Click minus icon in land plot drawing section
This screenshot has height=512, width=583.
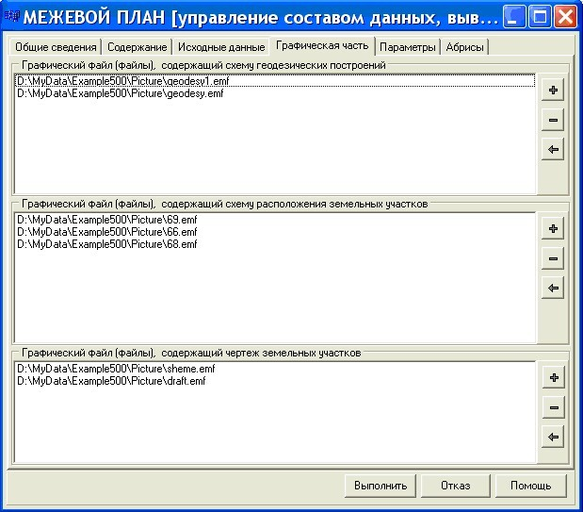coord(553,407)
